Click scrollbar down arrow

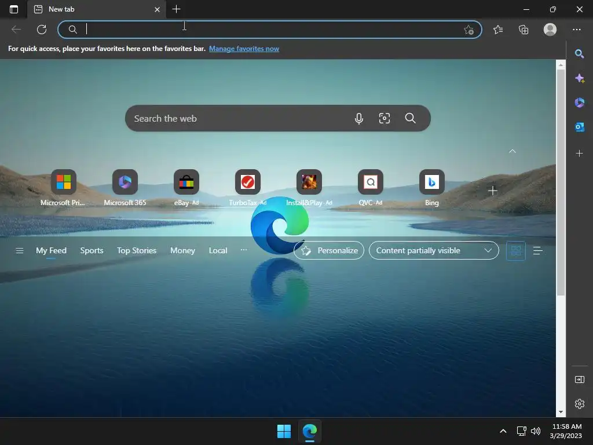coord(561,412)
